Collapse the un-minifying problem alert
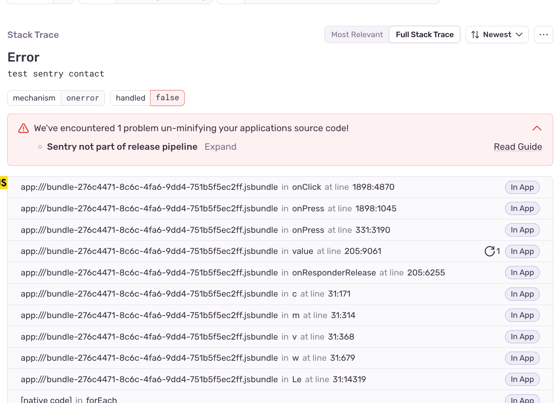This screenshot has width=559, height=403. (537, 128)
